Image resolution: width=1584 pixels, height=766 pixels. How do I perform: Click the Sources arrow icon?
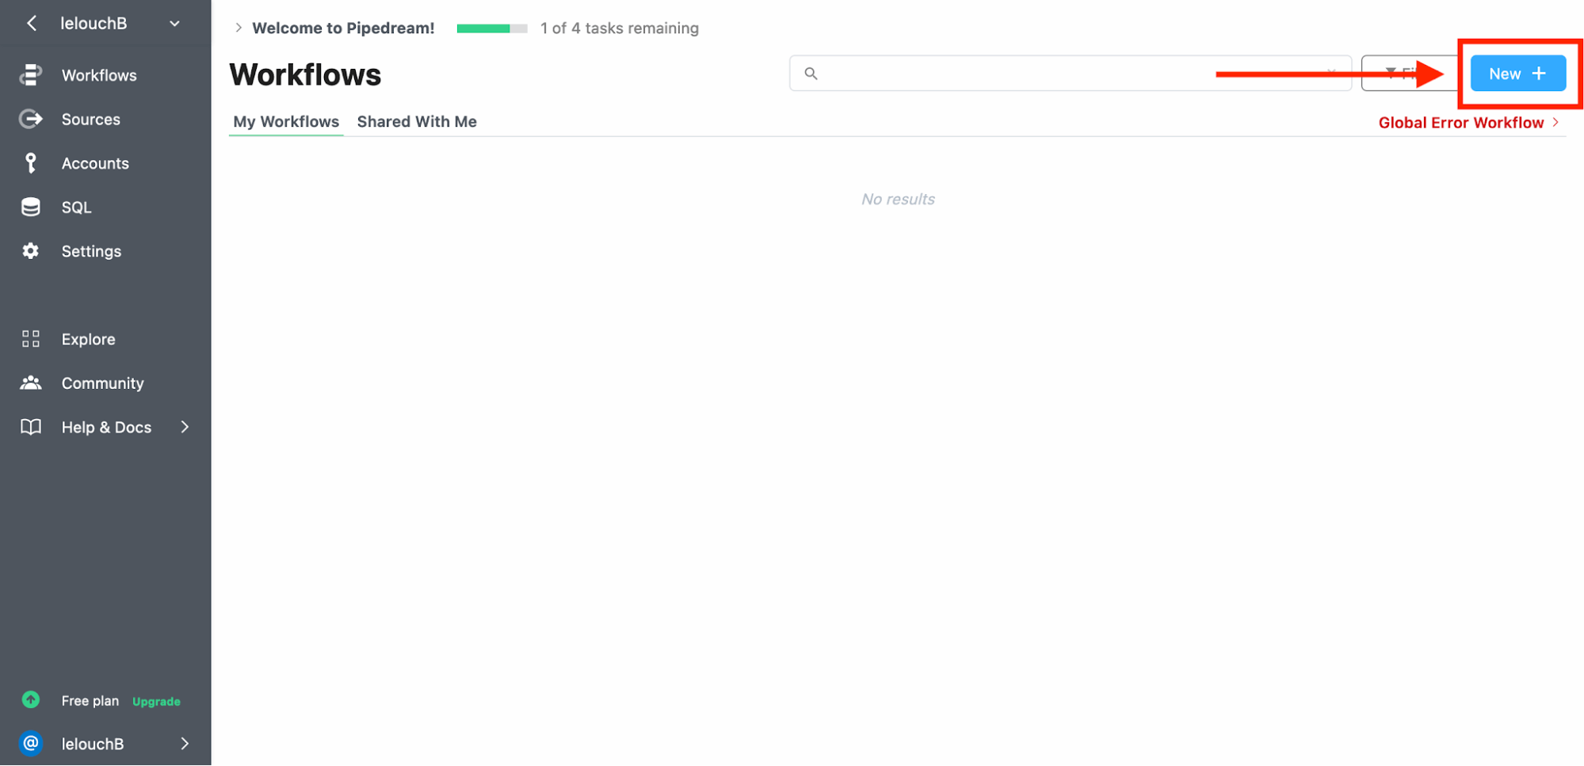point(30,119)
